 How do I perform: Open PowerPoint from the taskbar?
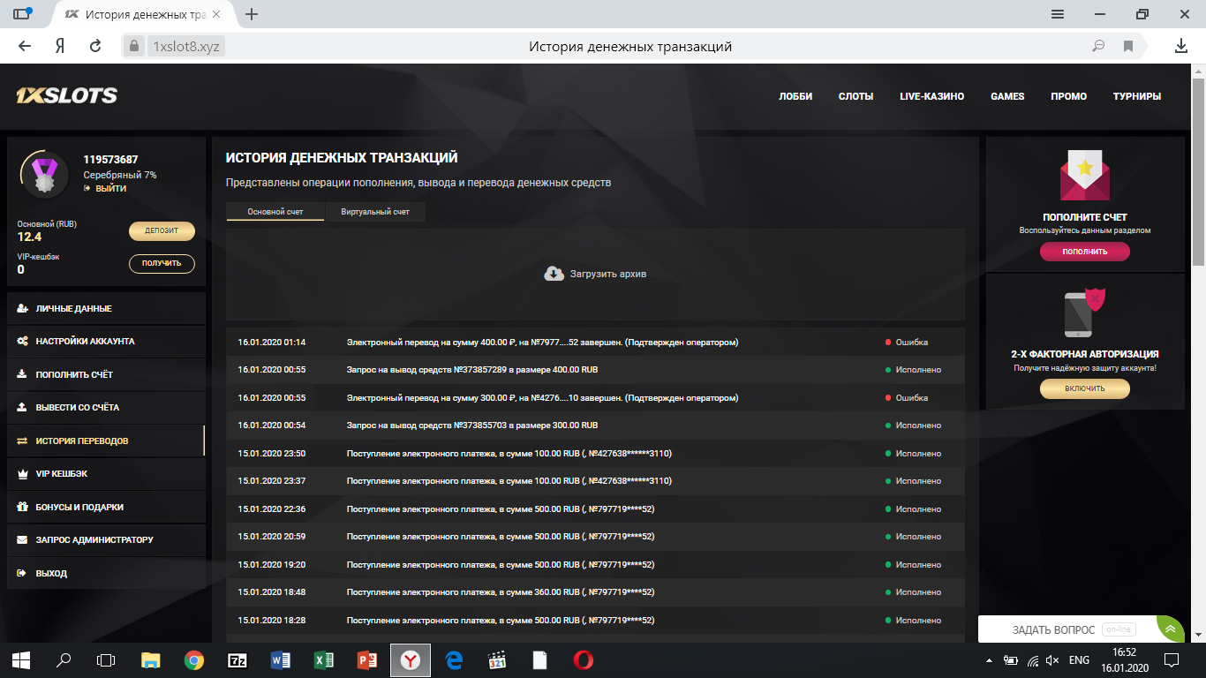367,659
